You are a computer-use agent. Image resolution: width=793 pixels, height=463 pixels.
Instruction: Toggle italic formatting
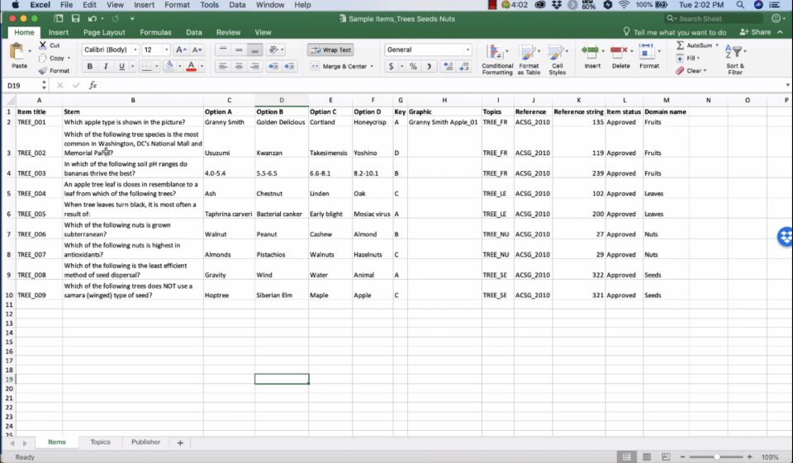tap(106, 66)
